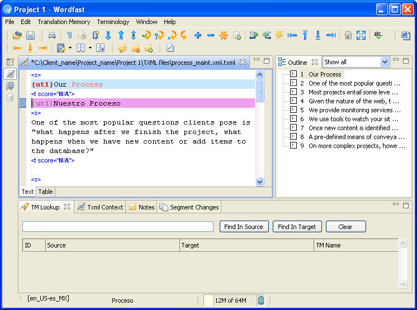Click the target segment Nuestro Proceso
This screenshot has width=417, height=310.
point(143,103)
